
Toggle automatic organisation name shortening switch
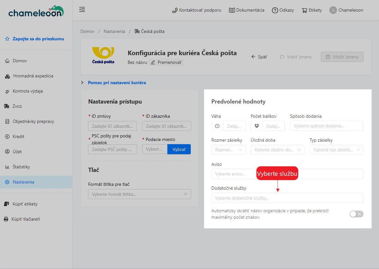[356, 214]
